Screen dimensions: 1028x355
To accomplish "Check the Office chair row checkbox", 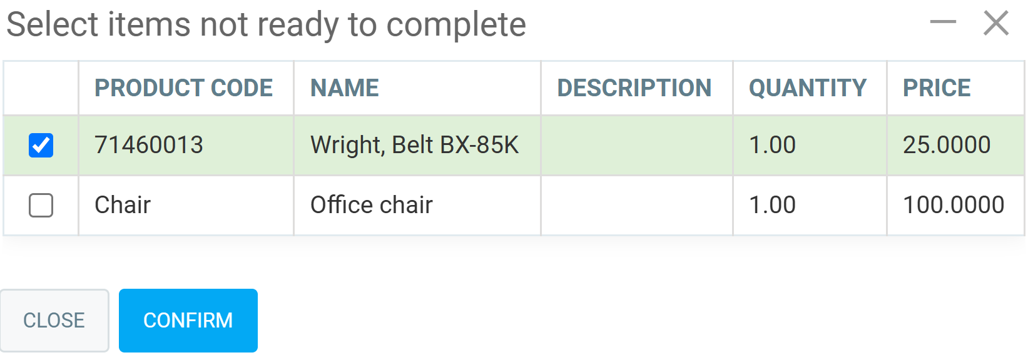I will coord(41,206).
